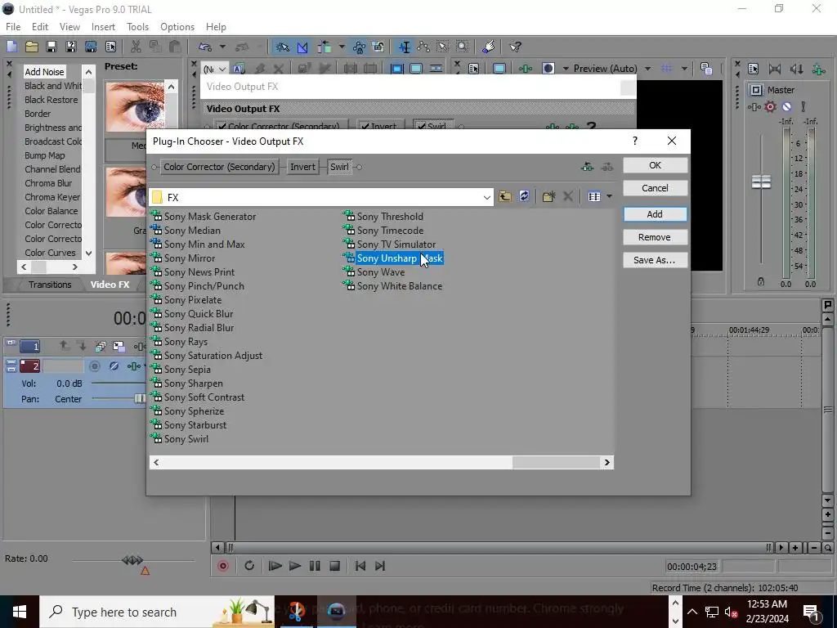Viewport: 837px width, 628px height.
Task: Click OK in Plug-In Chooser
Action: coord(655,165)
